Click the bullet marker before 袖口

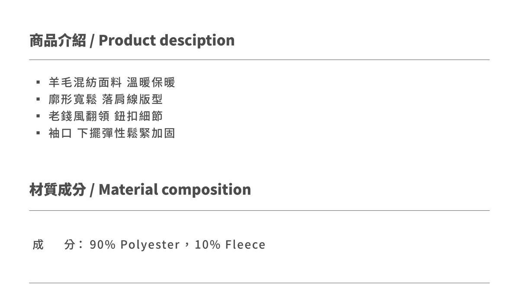pyautogui.click(x=38, y=133)
